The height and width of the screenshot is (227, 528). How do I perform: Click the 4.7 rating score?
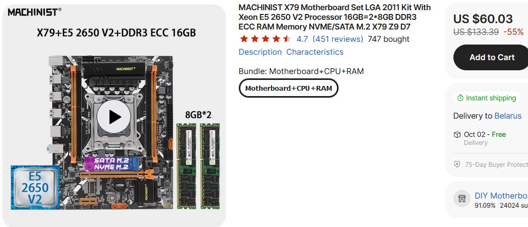click(x=302, y=39)
